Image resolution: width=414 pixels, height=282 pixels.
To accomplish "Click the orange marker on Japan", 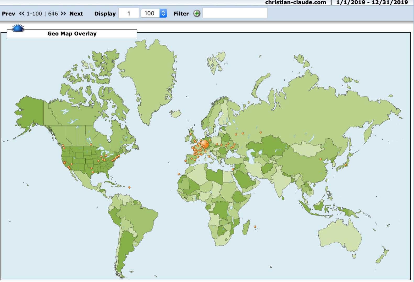I will (346, 165).
